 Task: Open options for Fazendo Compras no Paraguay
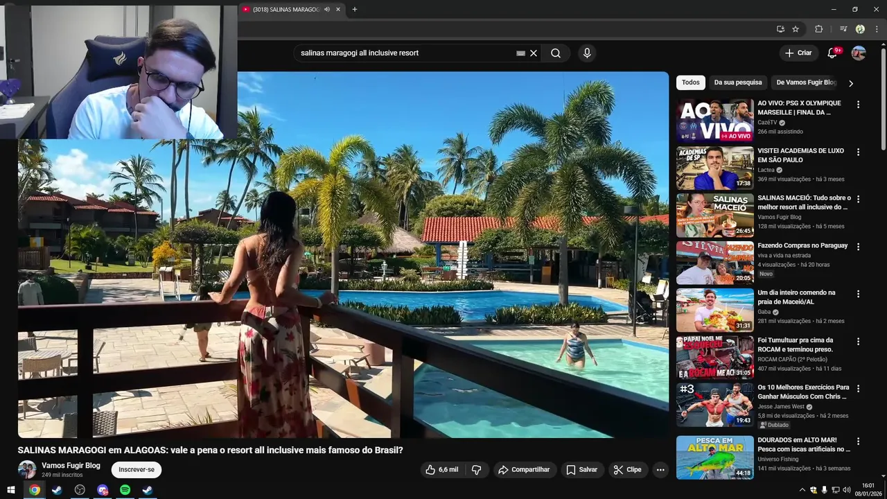tap(858, 247)
